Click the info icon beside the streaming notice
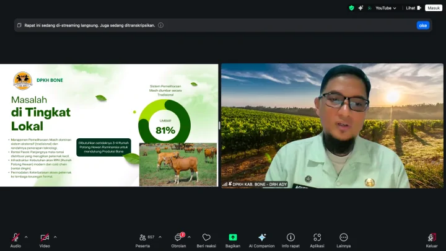 click(161, 25)
